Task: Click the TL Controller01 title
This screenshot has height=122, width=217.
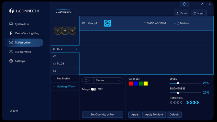Action: 63,12
